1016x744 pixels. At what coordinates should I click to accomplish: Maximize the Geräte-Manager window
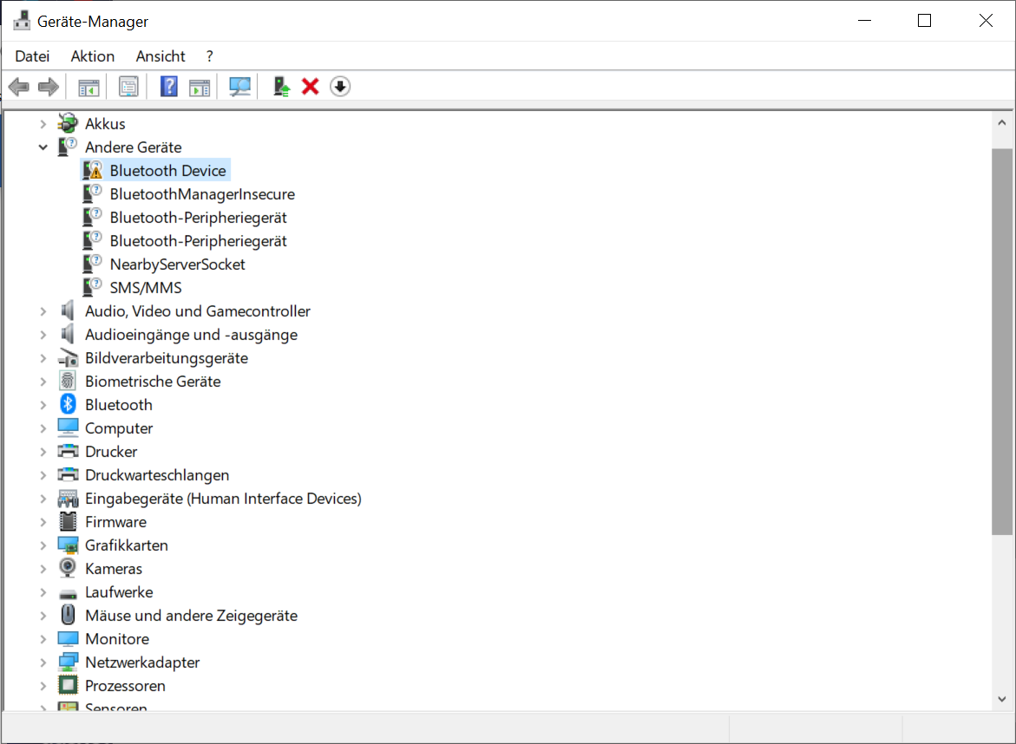tap(925, 21)
